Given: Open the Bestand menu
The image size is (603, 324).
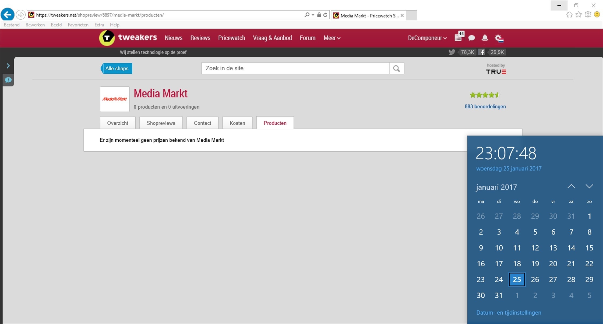Looking at the screenshot, I should [x=12, y=25].
